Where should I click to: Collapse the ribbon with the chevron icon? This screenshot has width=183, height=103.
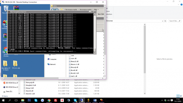pyautogui.click(x=178, y=5)
